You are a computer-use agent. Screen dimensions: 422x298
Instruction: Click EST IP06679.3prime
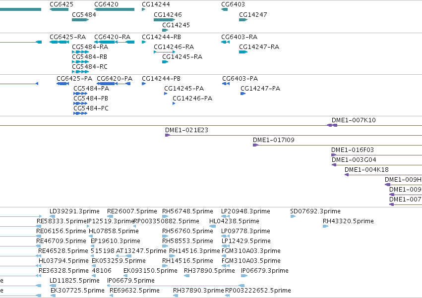point(265,271)
